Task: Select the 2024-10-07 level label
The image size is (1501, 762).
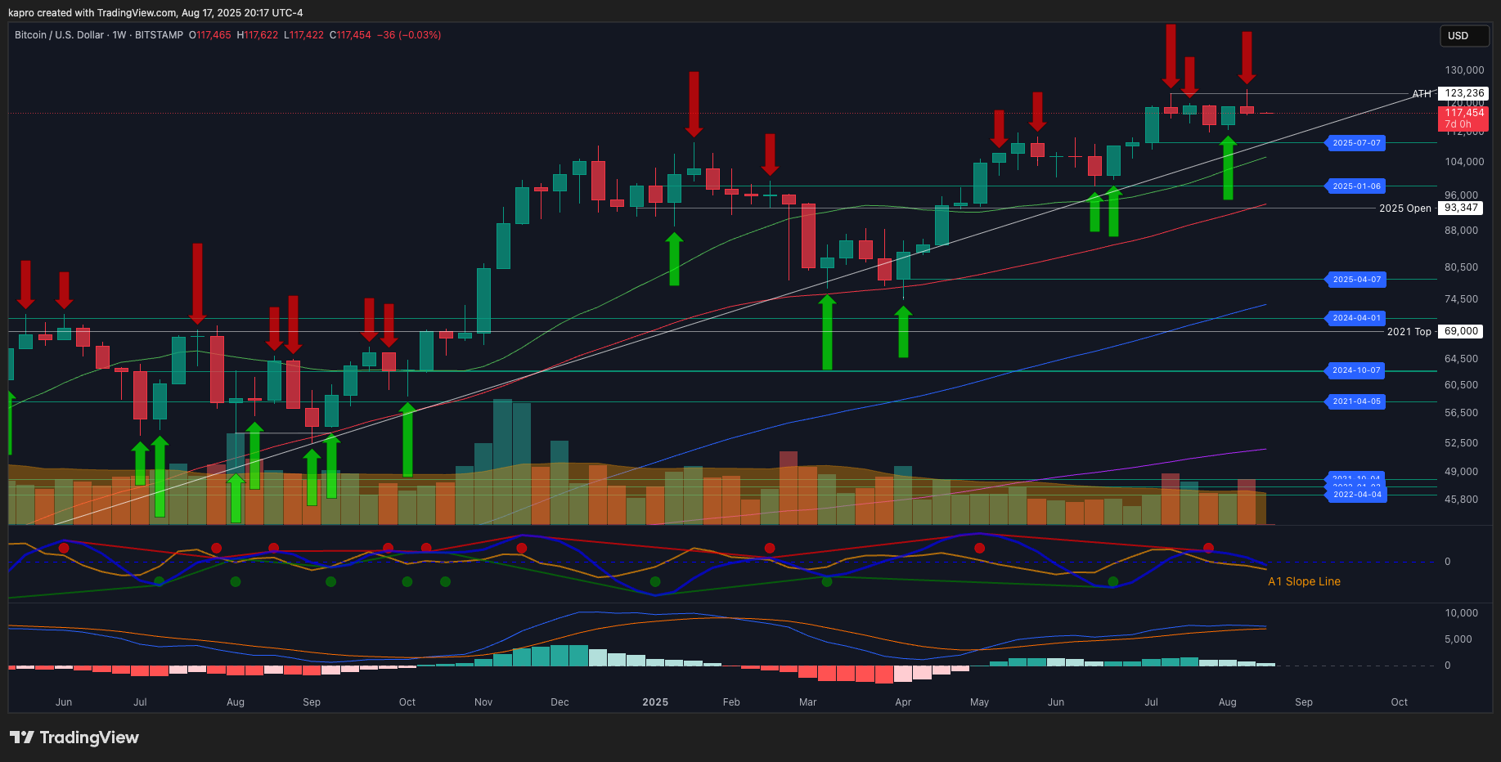Action: [1355, 370]
